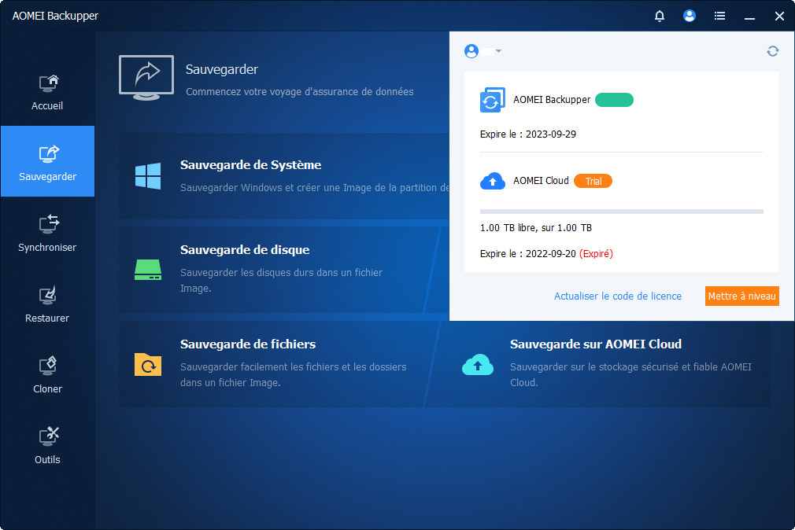Choose Sauvegarde de disque option

click(278, 270)
